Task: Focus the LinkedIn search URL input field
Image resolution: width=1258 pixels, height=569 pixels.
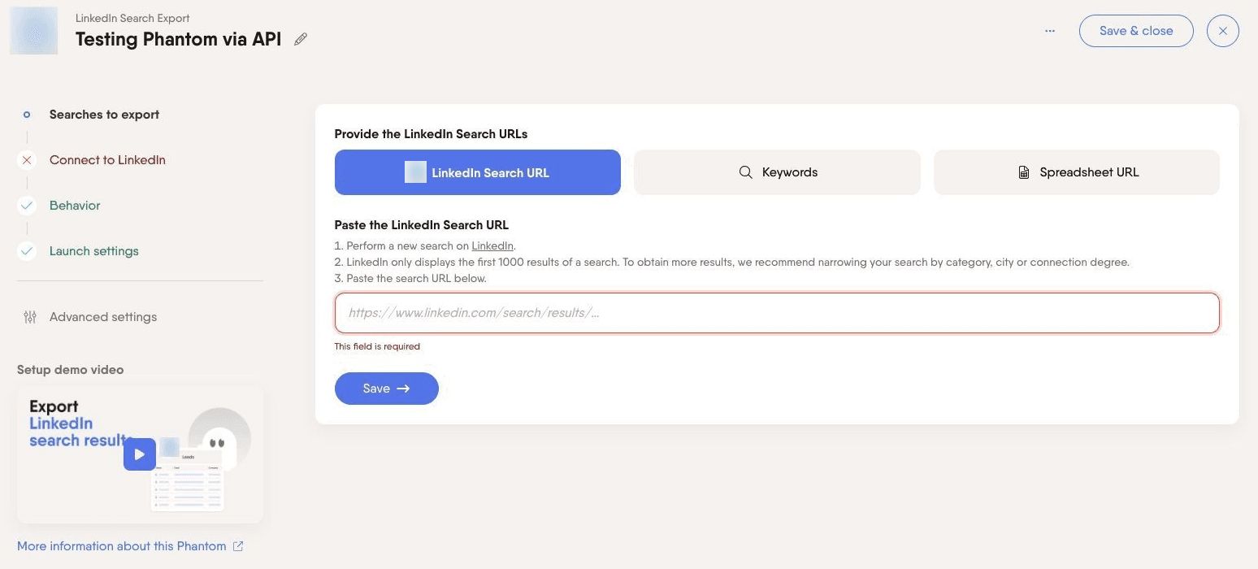Action: [x=777, y=313]
